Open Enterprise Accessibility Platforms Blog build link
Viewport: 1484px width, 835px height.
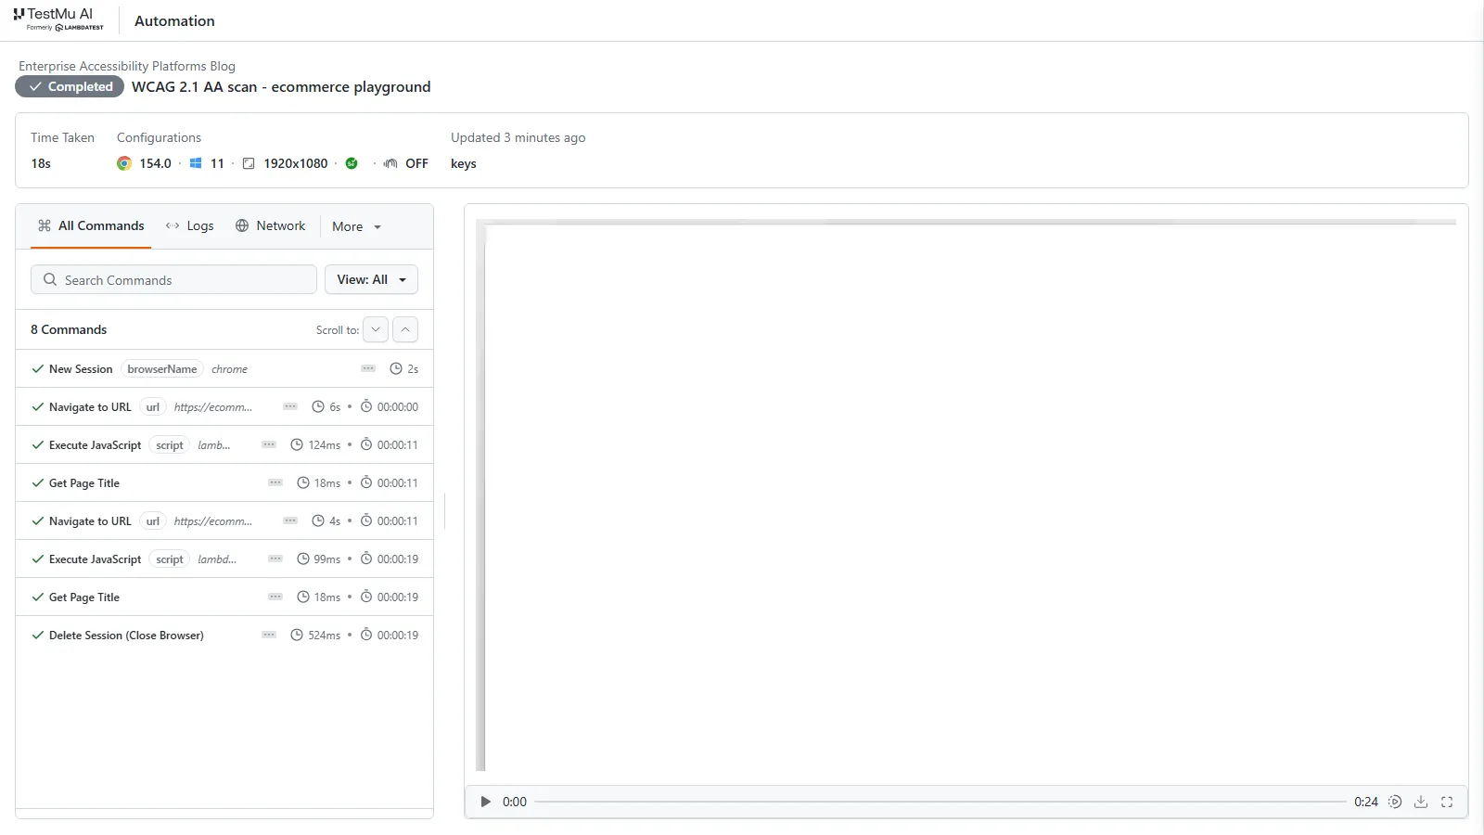127,66
